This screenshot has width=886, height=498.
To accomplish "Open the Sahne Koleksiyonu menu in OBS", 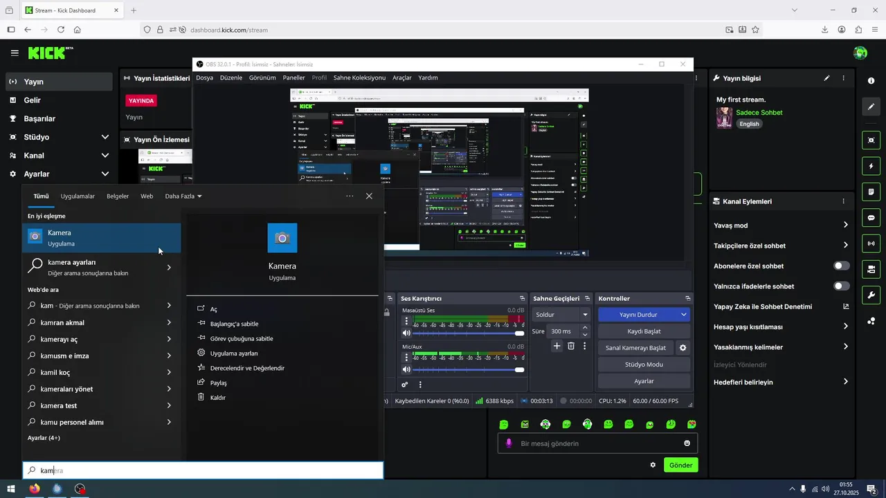I will (359, 77).
